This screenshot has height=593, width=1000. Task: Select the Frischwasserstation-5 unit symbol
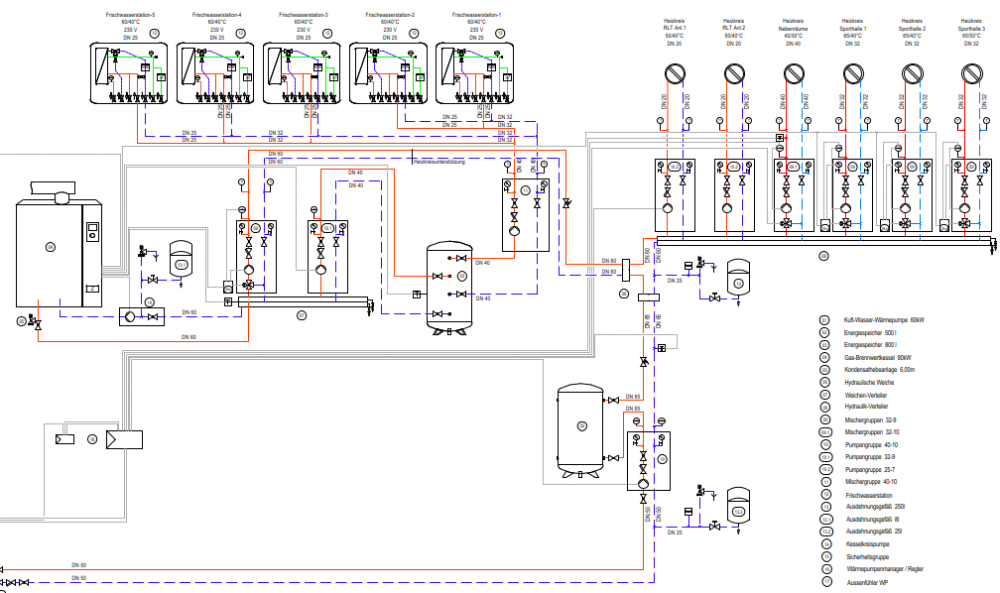click(129, 73)
